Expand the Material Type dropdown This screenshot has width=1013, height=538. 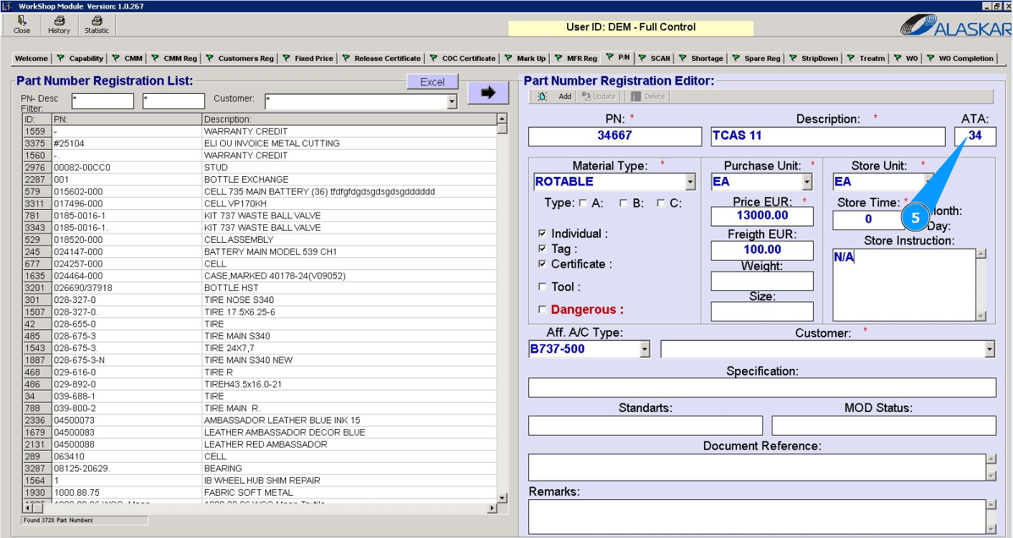pyautogui.click(x=690, y=182)
